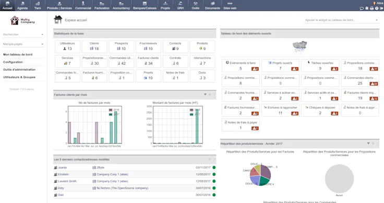Open the Contrats 6 statistic box

(175, 61)
